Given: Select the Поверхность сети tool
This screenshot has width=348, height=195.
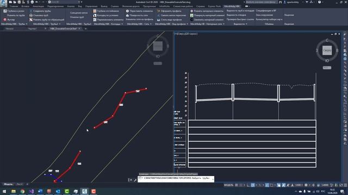Looking at the screenshot, I should tap(136, 15).
